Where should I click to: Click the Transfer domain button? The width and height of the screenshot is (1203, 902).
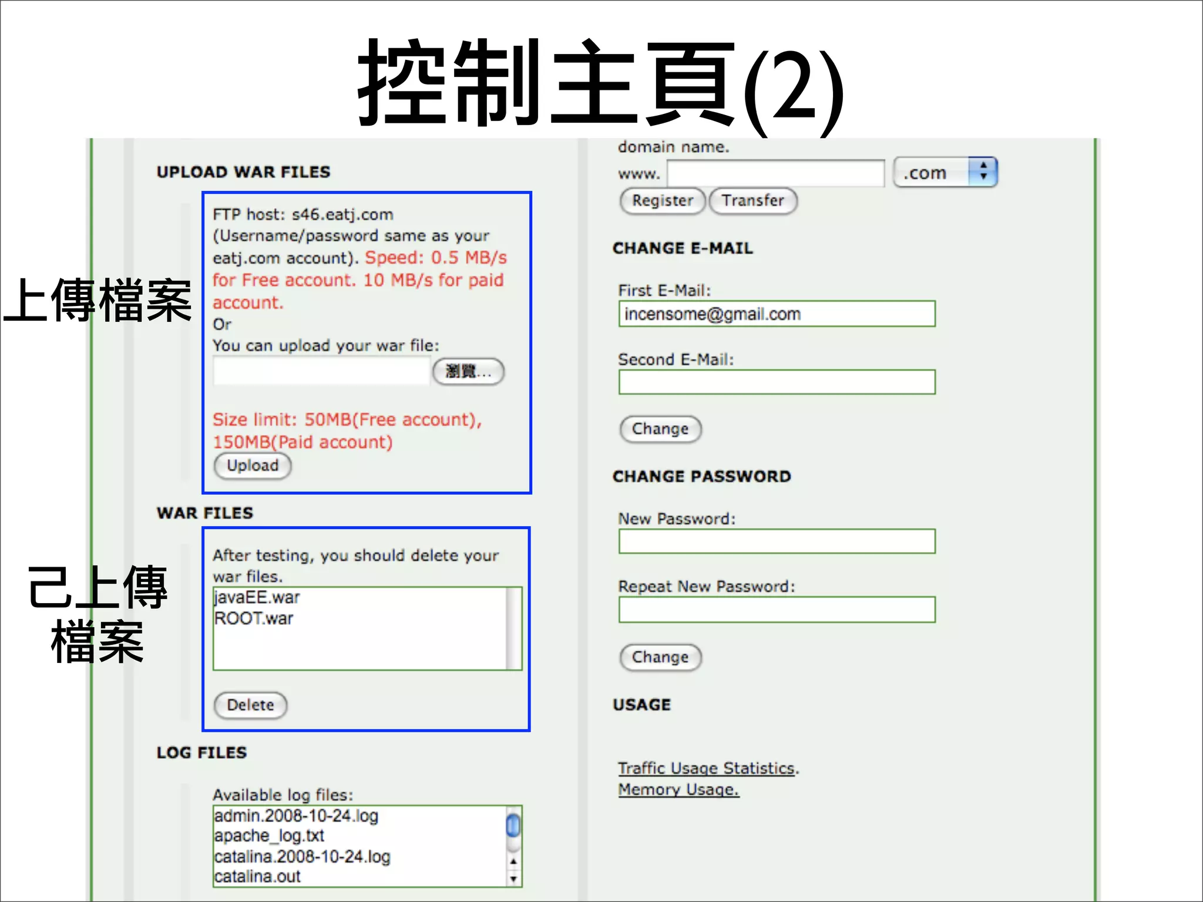[752, 201]
